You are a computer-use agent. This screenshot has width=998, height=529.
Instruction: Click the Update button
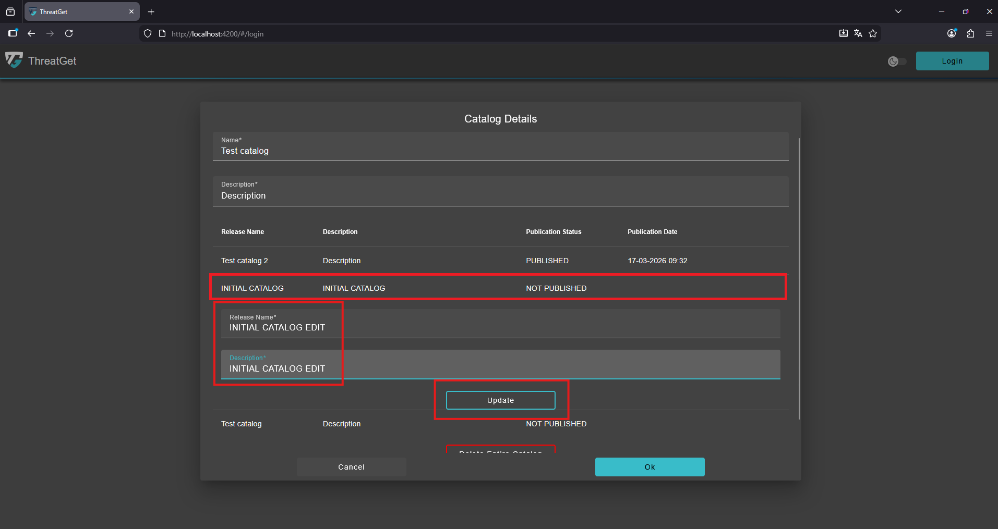(500, 400)
